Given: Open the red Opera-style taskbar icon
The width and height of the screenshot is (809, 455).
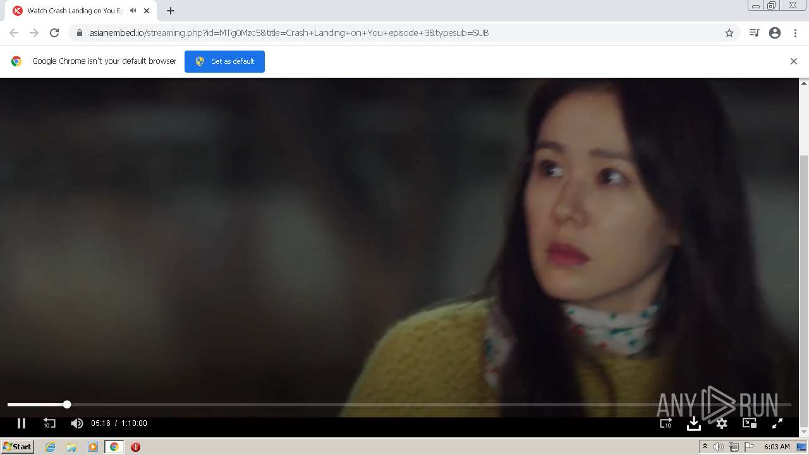Looking at the screenshot, I should click(x=135, y=447).
